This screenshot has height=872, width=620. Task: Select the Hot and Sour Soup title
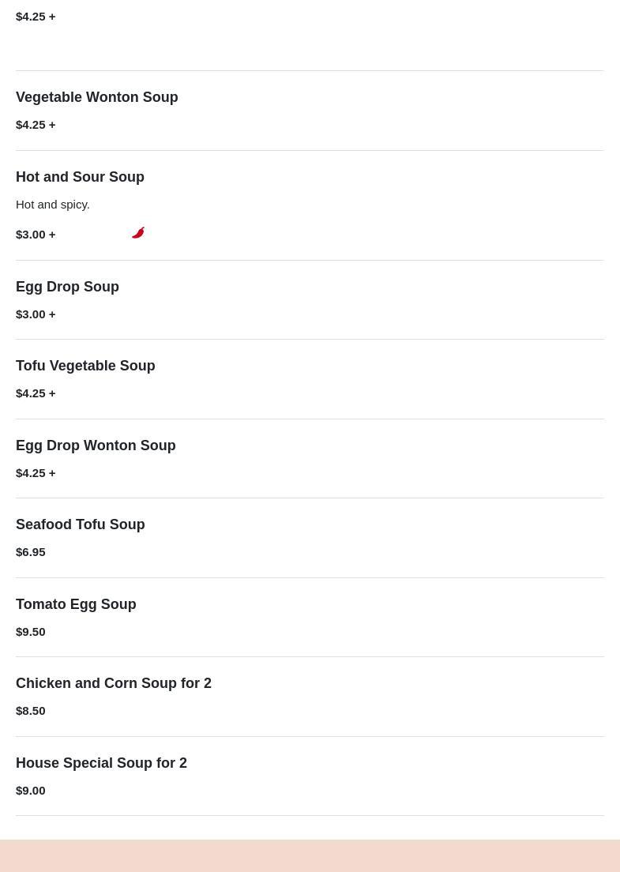pos(80,177)
